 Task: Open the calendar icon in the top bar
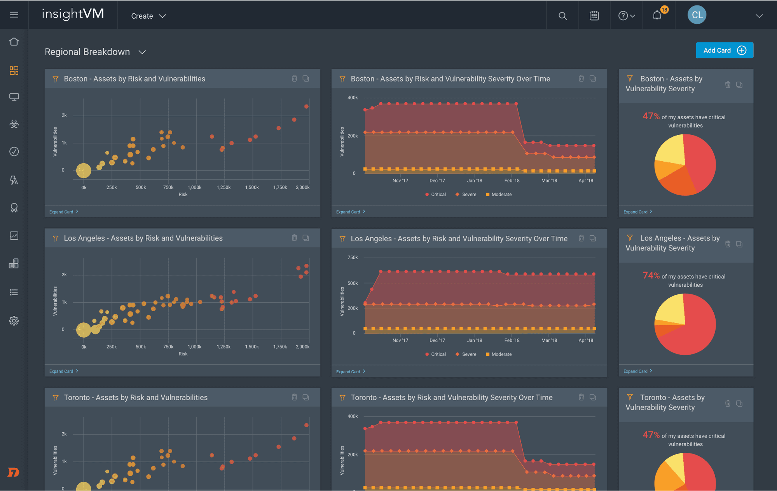[594, 15]
